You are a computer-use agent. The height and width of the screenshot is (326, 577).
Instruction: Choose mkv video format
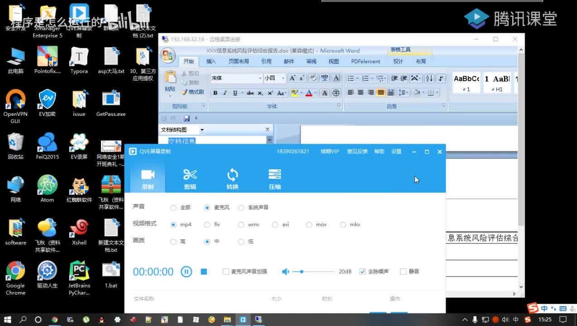click(x=343, y=225)
